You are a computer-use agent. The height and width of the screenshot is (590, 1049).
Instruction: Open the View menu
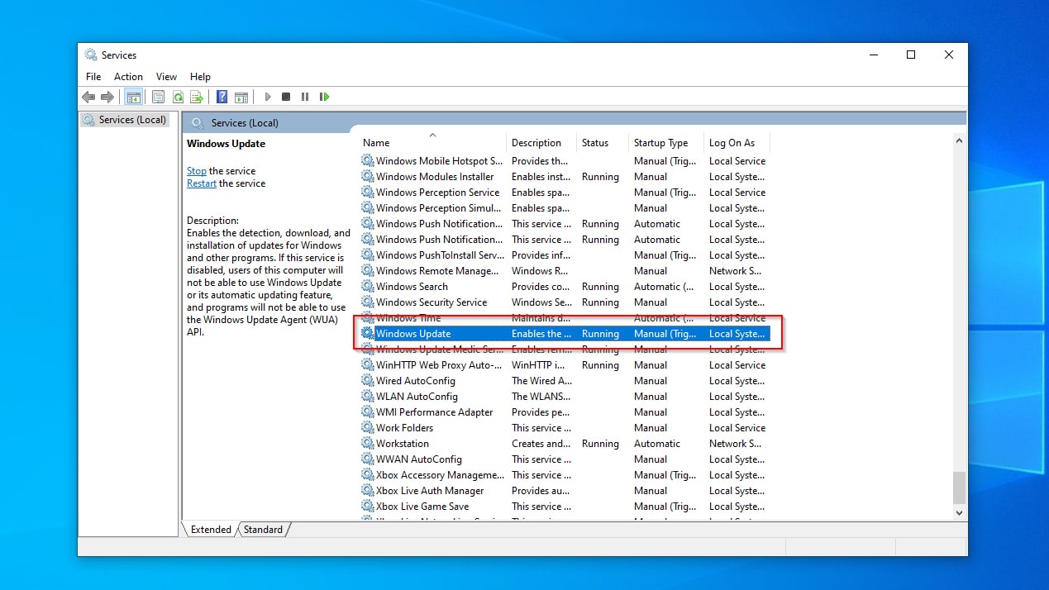(166, 77)
